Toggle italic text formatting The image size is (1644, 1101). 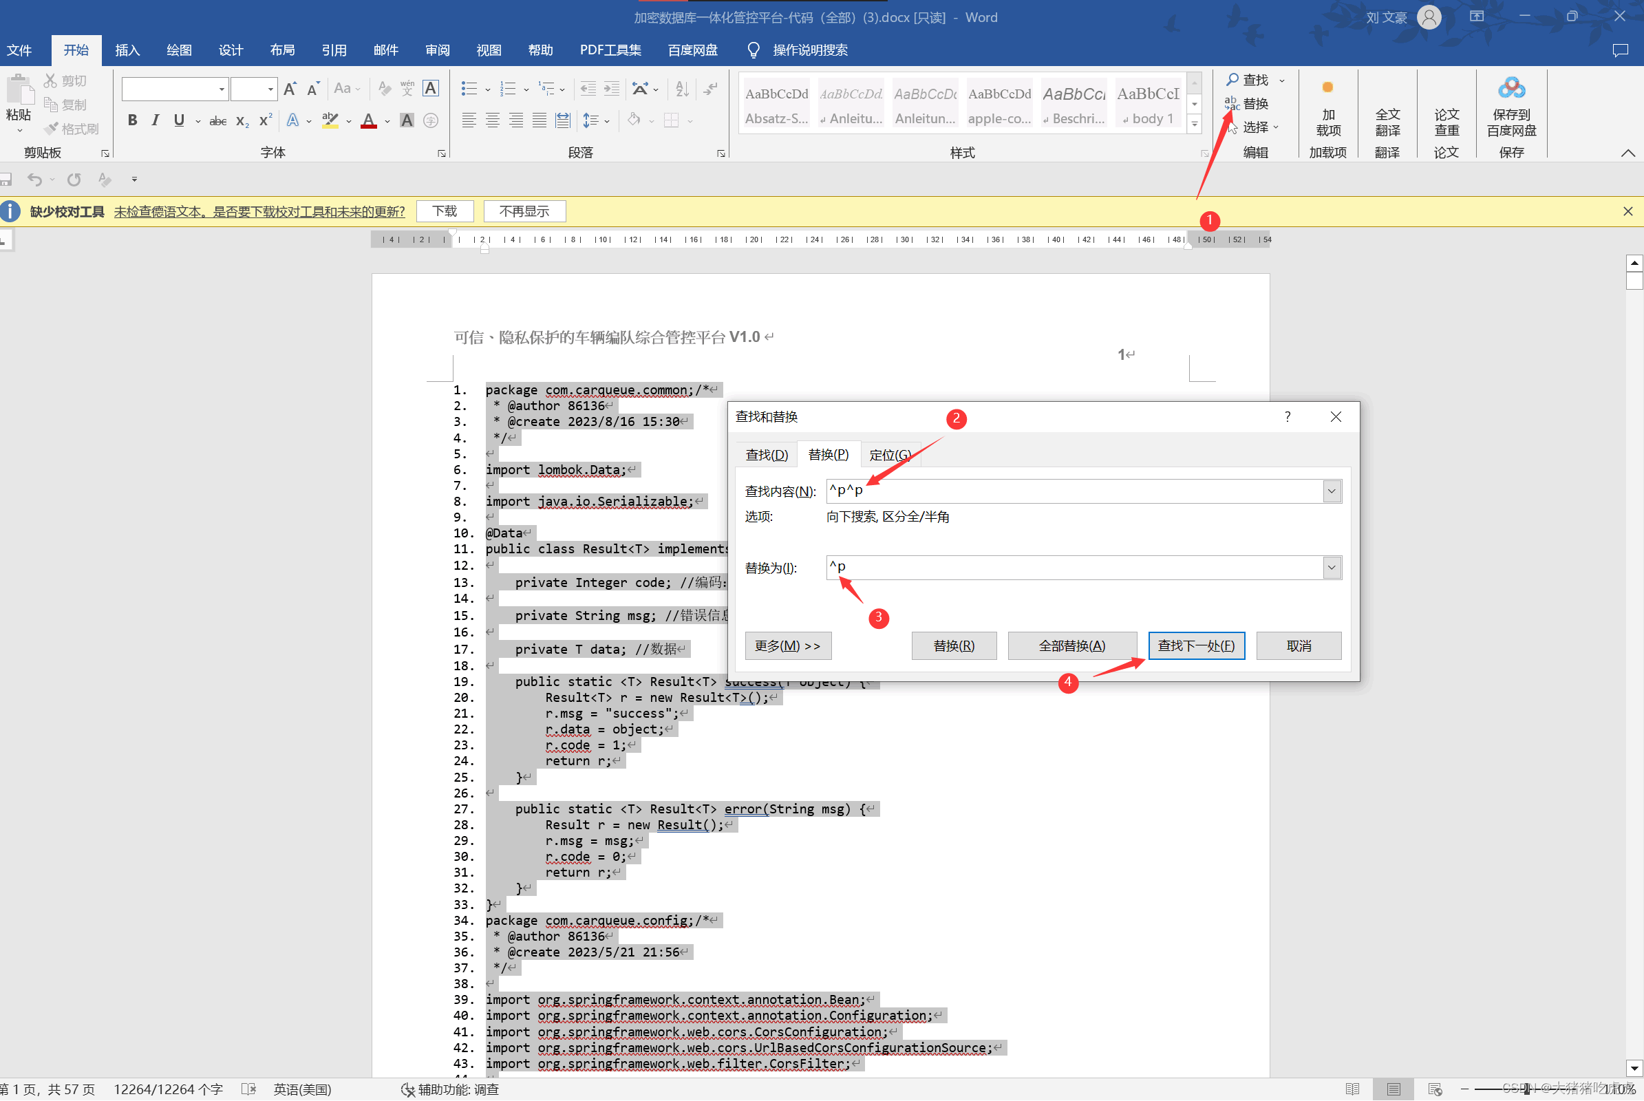point(156,121)
